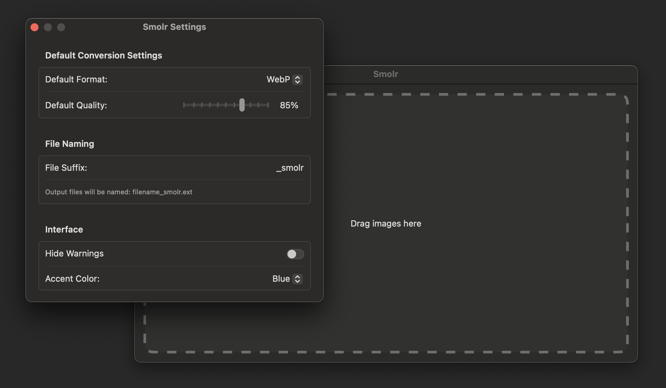Click the Default Quality slider handle
The height and width of the screenshot is (388, 666).
pos(242,105)
